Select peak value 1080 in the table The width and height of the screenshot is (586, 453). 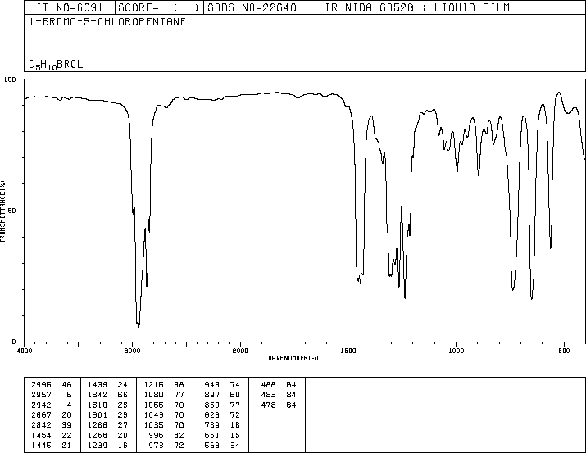(x=153, y=395)
